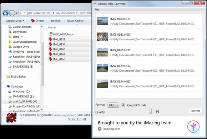
Task: Click the Explorer forward arrow button
Action: coord(12,13)
